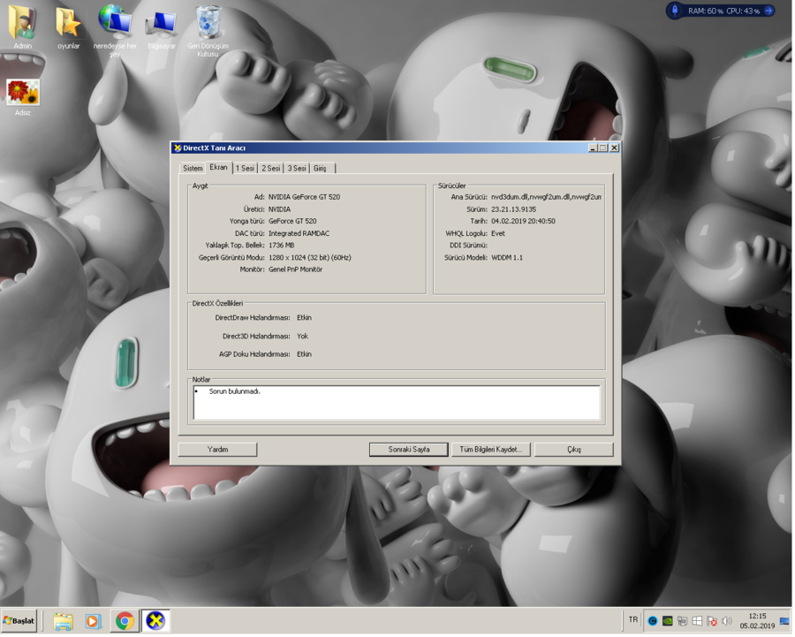Click the TR language indicator
Image resolution: width=795 pixels, height=637 pixels.
(x=633, y=619)
